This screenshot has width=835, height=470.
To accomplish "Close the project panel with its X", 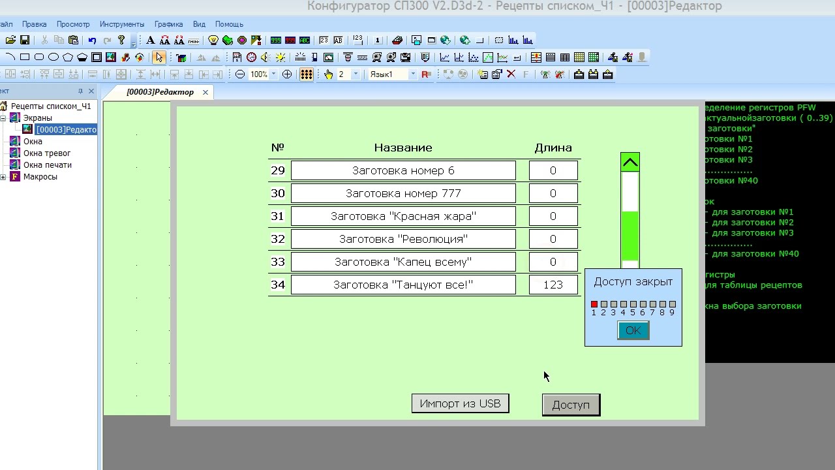I will point(91,91).
